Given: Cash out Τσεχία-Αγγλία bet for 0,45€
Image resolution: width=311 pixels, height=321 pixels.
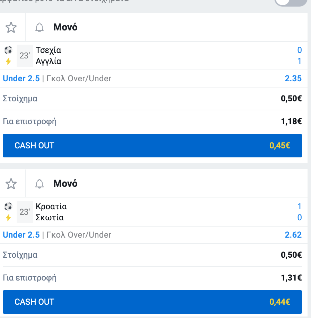Looking at the screenshot, I should point(152,146).
